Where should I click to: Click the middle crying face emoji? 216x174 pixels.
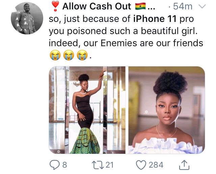(69, 55)
